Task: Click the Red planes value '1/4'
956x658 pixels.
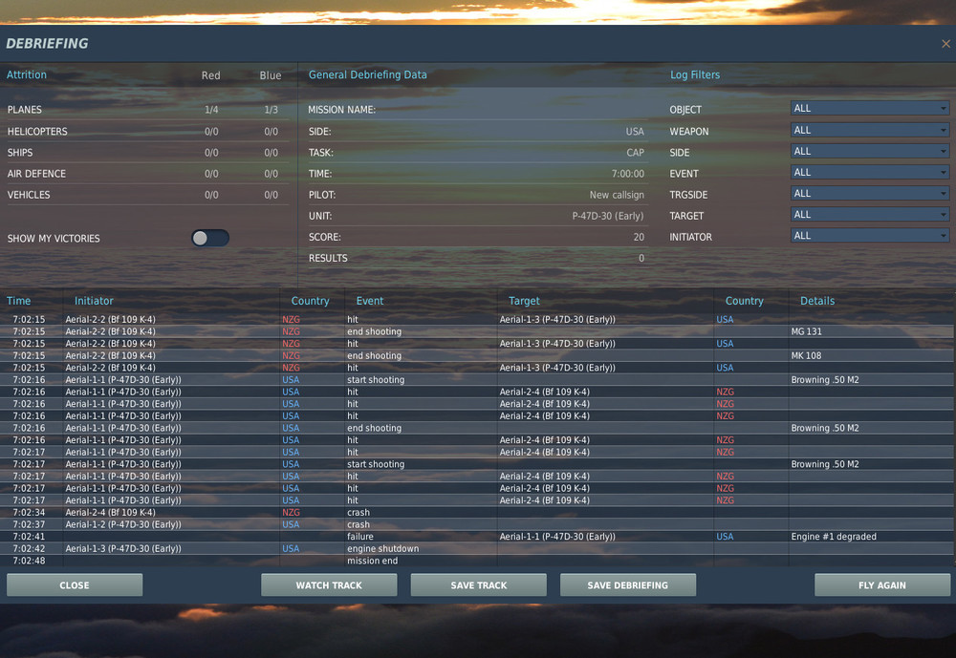Action: coord(211,110)
